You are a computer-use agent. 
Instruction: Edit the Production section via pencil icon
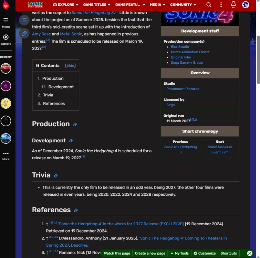click(x=75, y=125)
